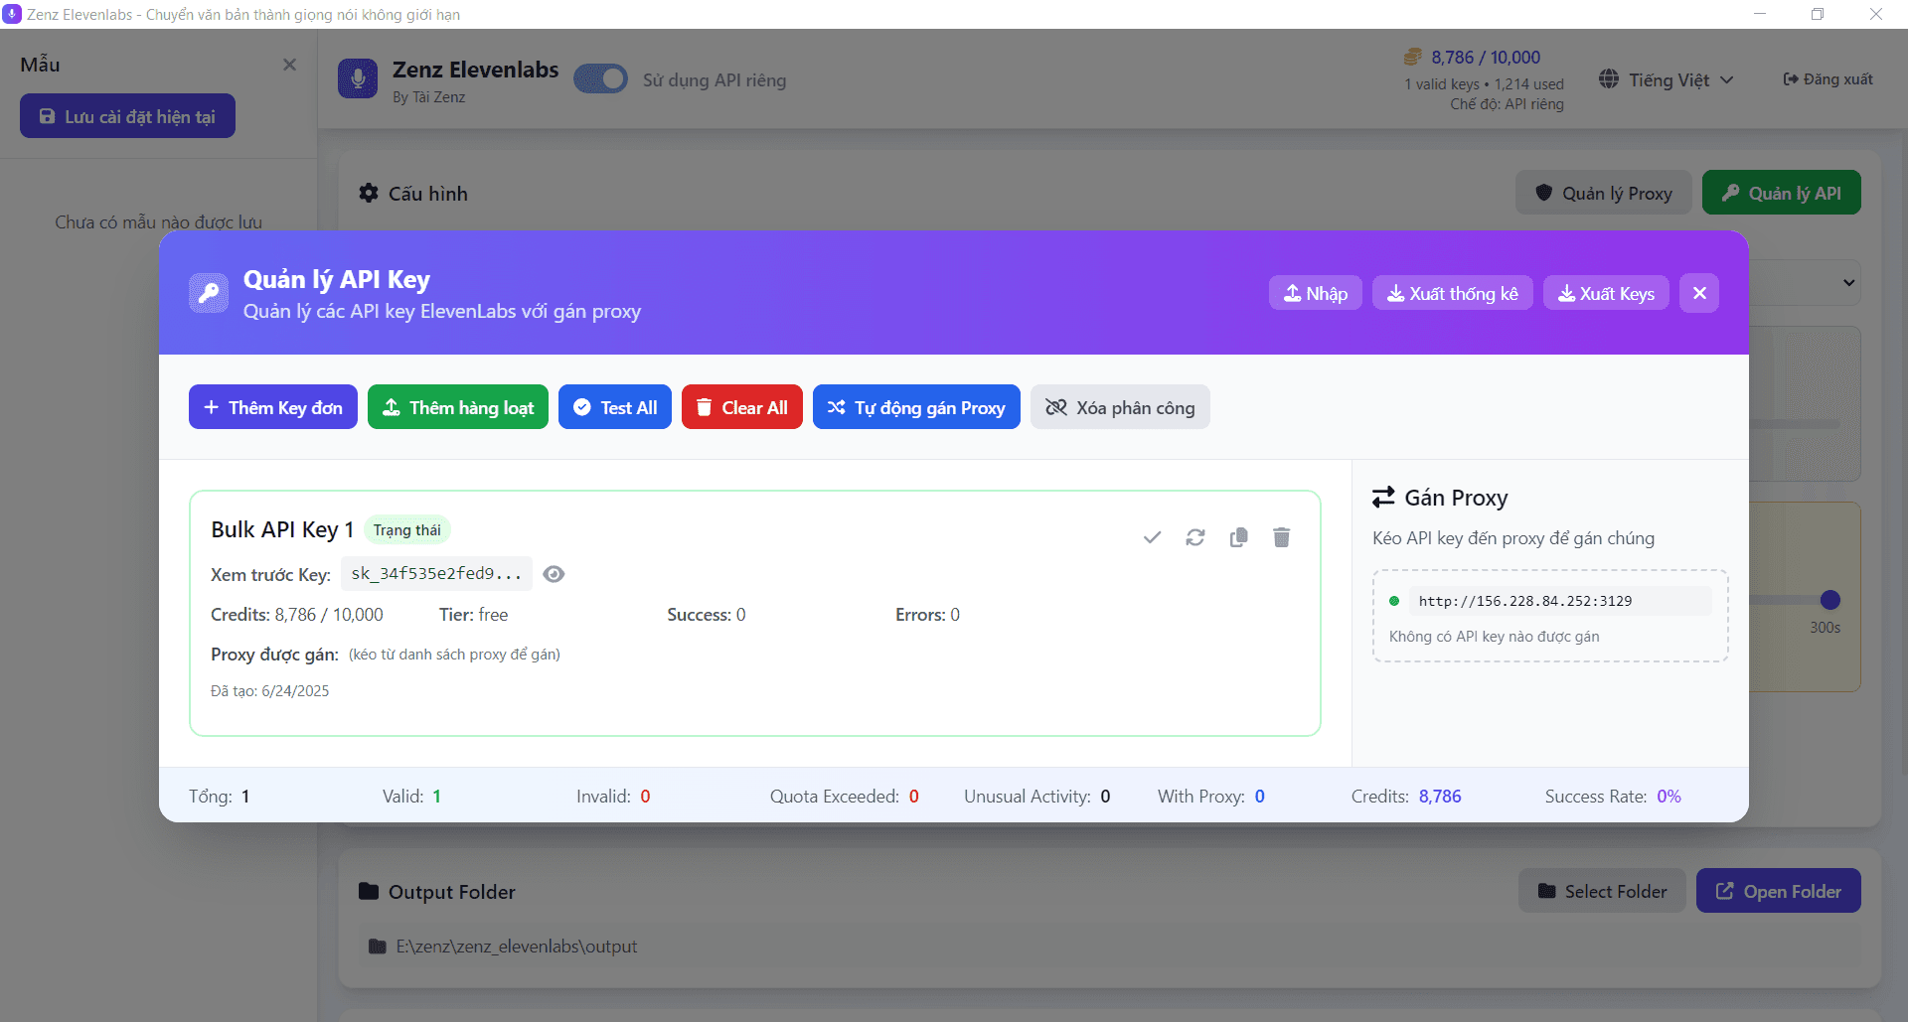The height and width of the screenshot is (1022, 1908).
Task: Open the dropdown behind the dialog's right edge
Action: [1848, 282]
